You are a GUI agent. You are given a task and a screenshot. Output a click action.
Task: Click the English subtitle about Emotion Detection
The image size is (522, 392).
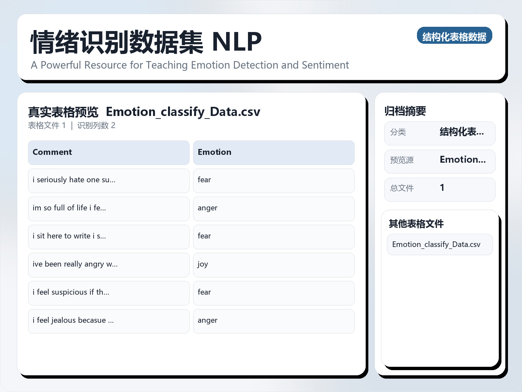190,65
